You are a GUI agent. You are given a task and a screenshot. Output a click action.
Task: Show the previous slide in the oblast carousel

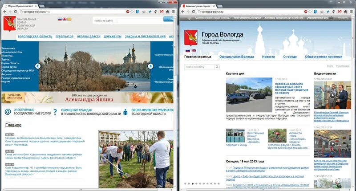pyautogui.click(x=38, y=66)
